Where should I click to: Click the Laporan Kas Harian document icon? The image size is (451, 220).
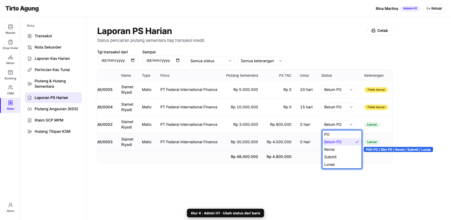coord(30,58)
